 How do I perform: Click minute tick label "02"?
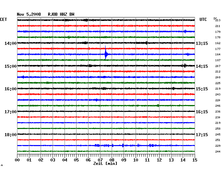[41, 160]
